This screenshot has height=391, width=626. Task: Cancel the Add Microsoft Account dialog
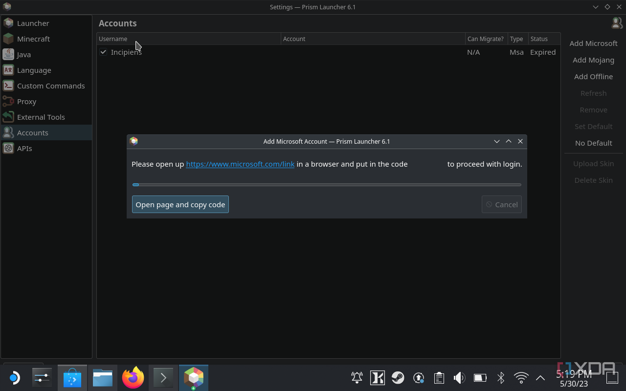[502, 204]
